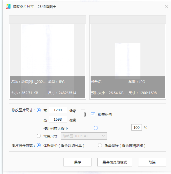Click the 100 percent scale input box

[137, 127]
